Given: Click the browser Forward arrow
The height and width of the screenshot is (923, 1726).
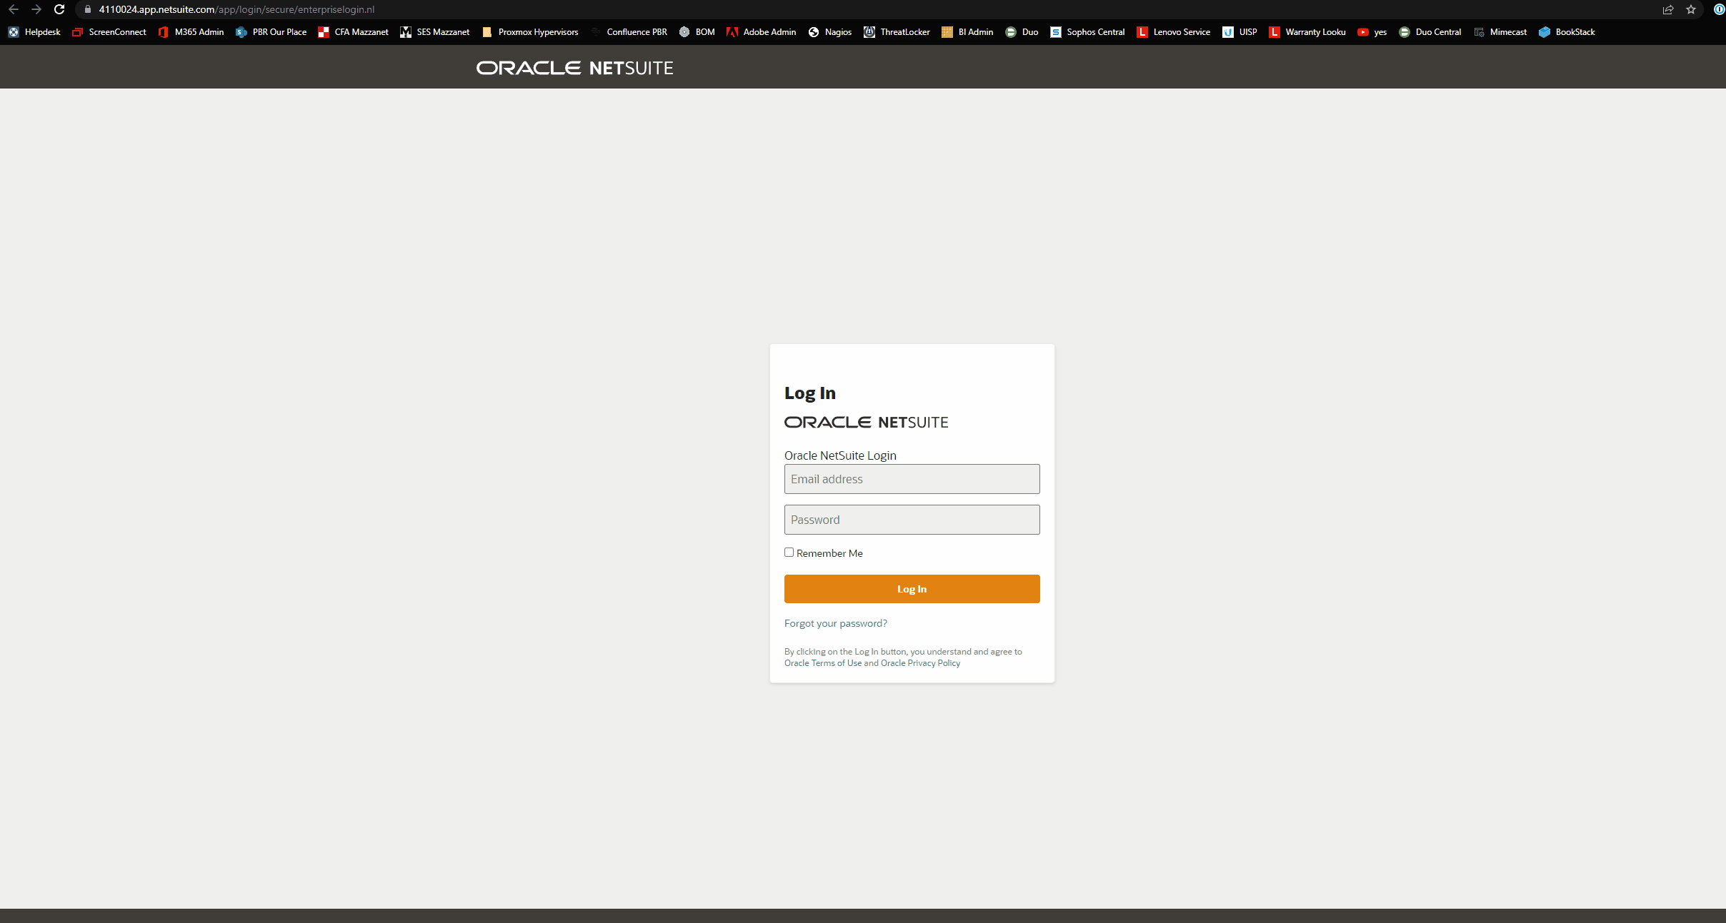Looking at the screenshot, I should 36,9.
